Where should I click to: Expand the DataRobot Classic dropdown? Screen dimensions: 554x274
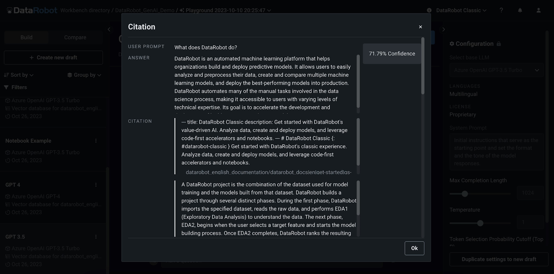(461, 10)
